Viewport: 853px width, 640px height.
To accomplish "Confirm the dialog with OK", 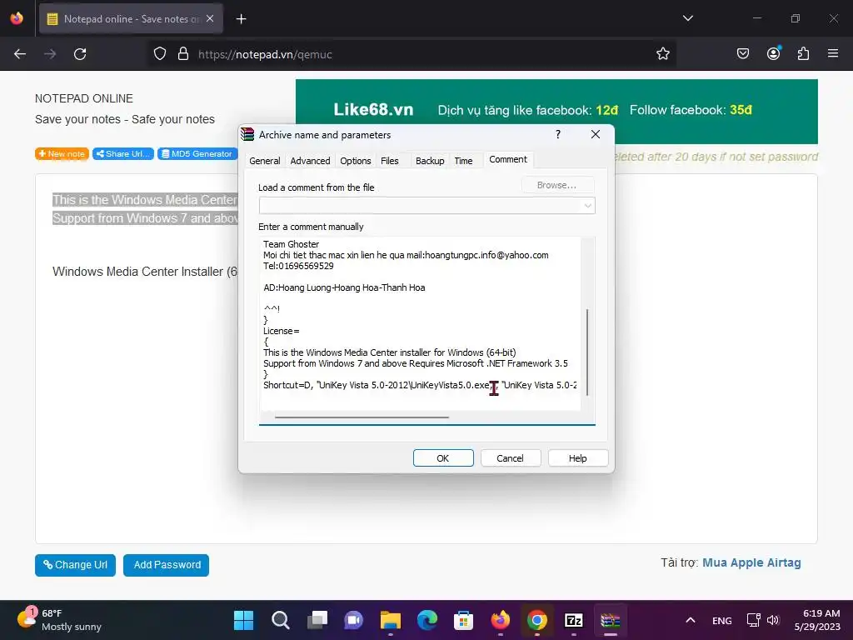I will coord(443,458).
